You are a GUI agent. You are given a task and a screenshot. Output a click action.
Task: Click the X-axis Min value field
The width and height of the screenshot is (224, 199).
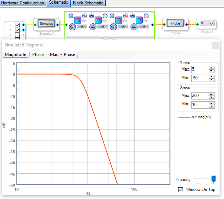point(200,105)
